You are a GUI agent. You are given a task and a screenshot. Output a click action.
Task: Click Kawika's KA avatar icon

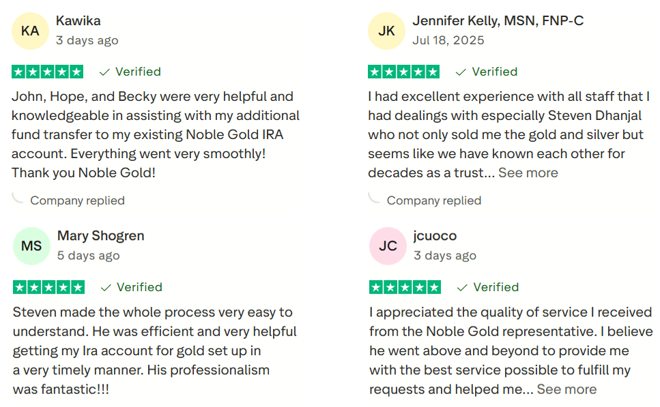[30, 31]
